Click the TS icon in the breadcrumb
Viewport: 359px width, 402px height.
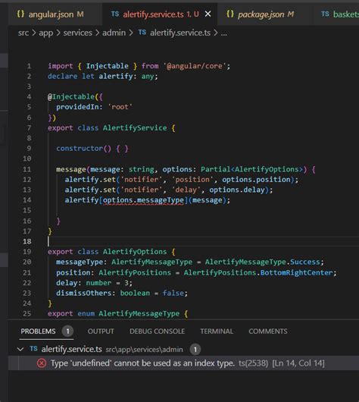pos(142,33)
